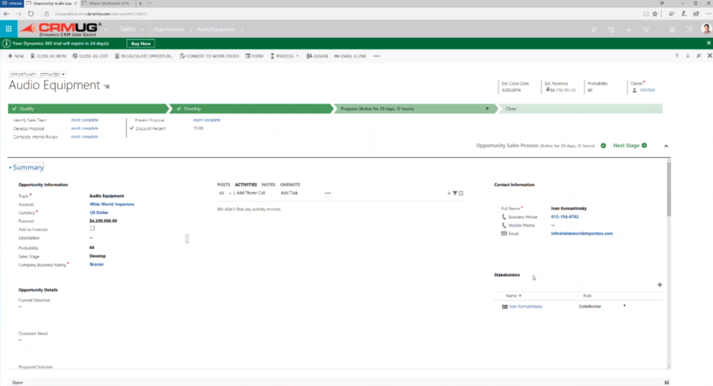Open recently viewed items clock icon
The width and height of the screenshot is (713, 386).
pos(611,29)
